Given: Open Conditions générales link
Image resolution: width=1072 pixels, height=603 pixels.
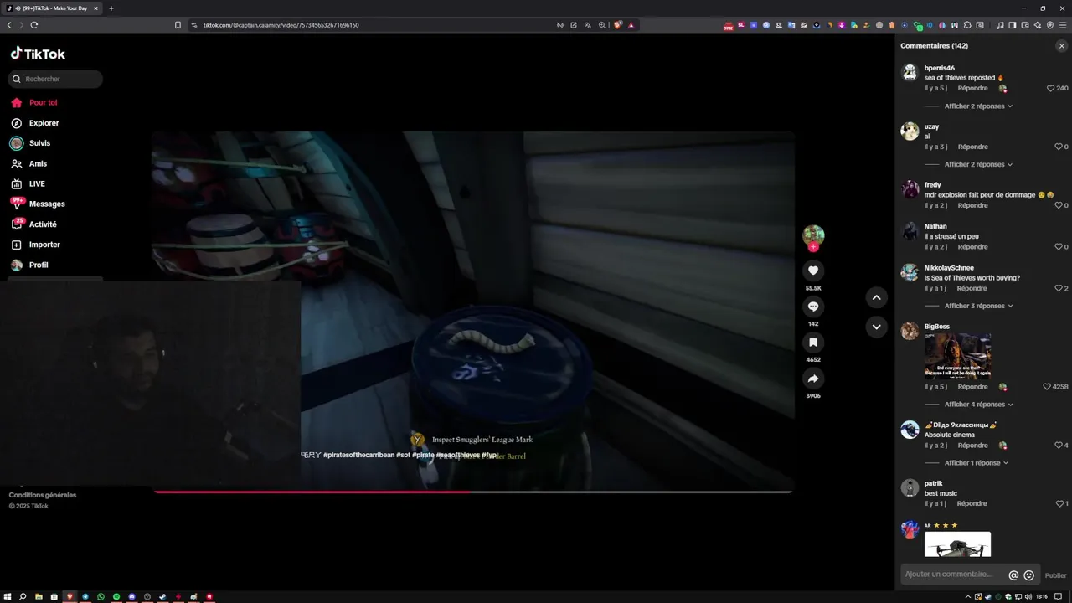Looking at the screenshot, I should tap(43, 495).
